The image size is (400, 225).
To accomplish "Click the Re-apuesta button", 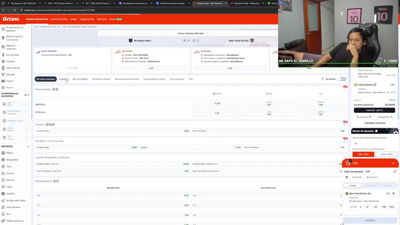I will pos(364,117).
